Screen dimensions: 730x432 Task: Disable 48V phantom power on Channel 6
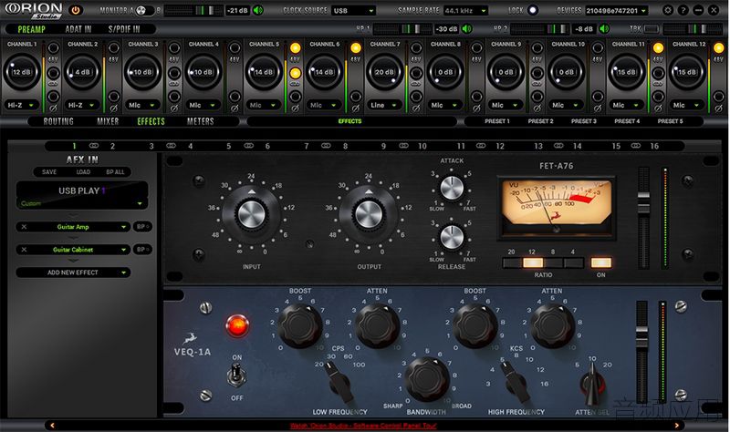(356, 48)
